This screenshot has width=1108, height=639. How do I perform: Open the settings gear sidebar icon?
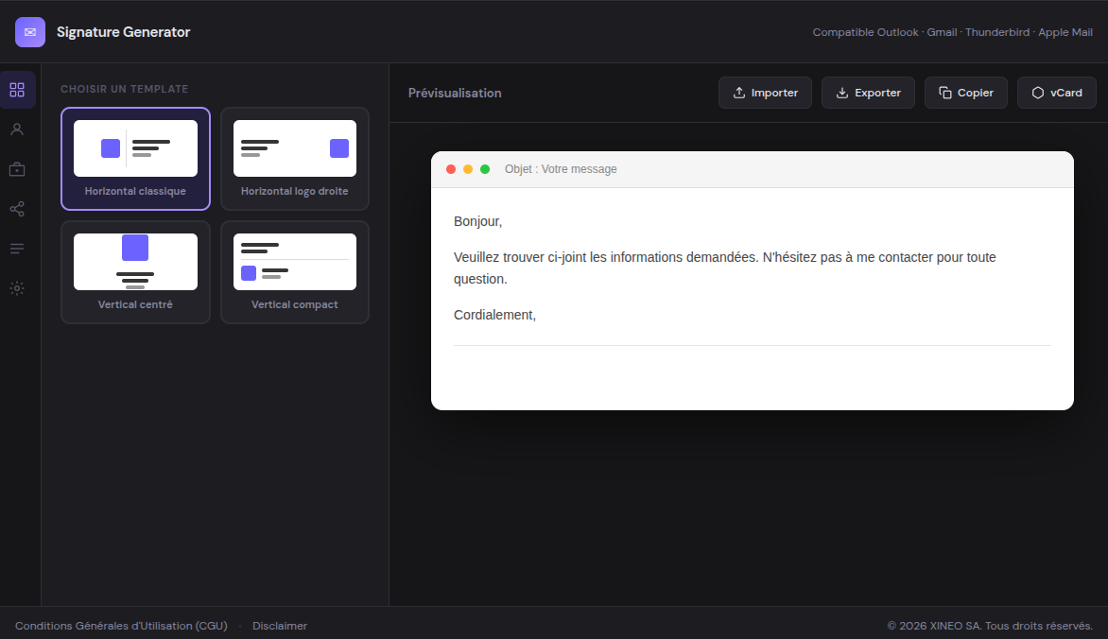pos(17,287)
